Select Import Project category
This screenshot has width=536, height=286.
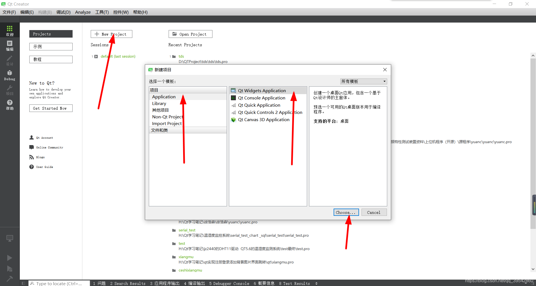188,123
